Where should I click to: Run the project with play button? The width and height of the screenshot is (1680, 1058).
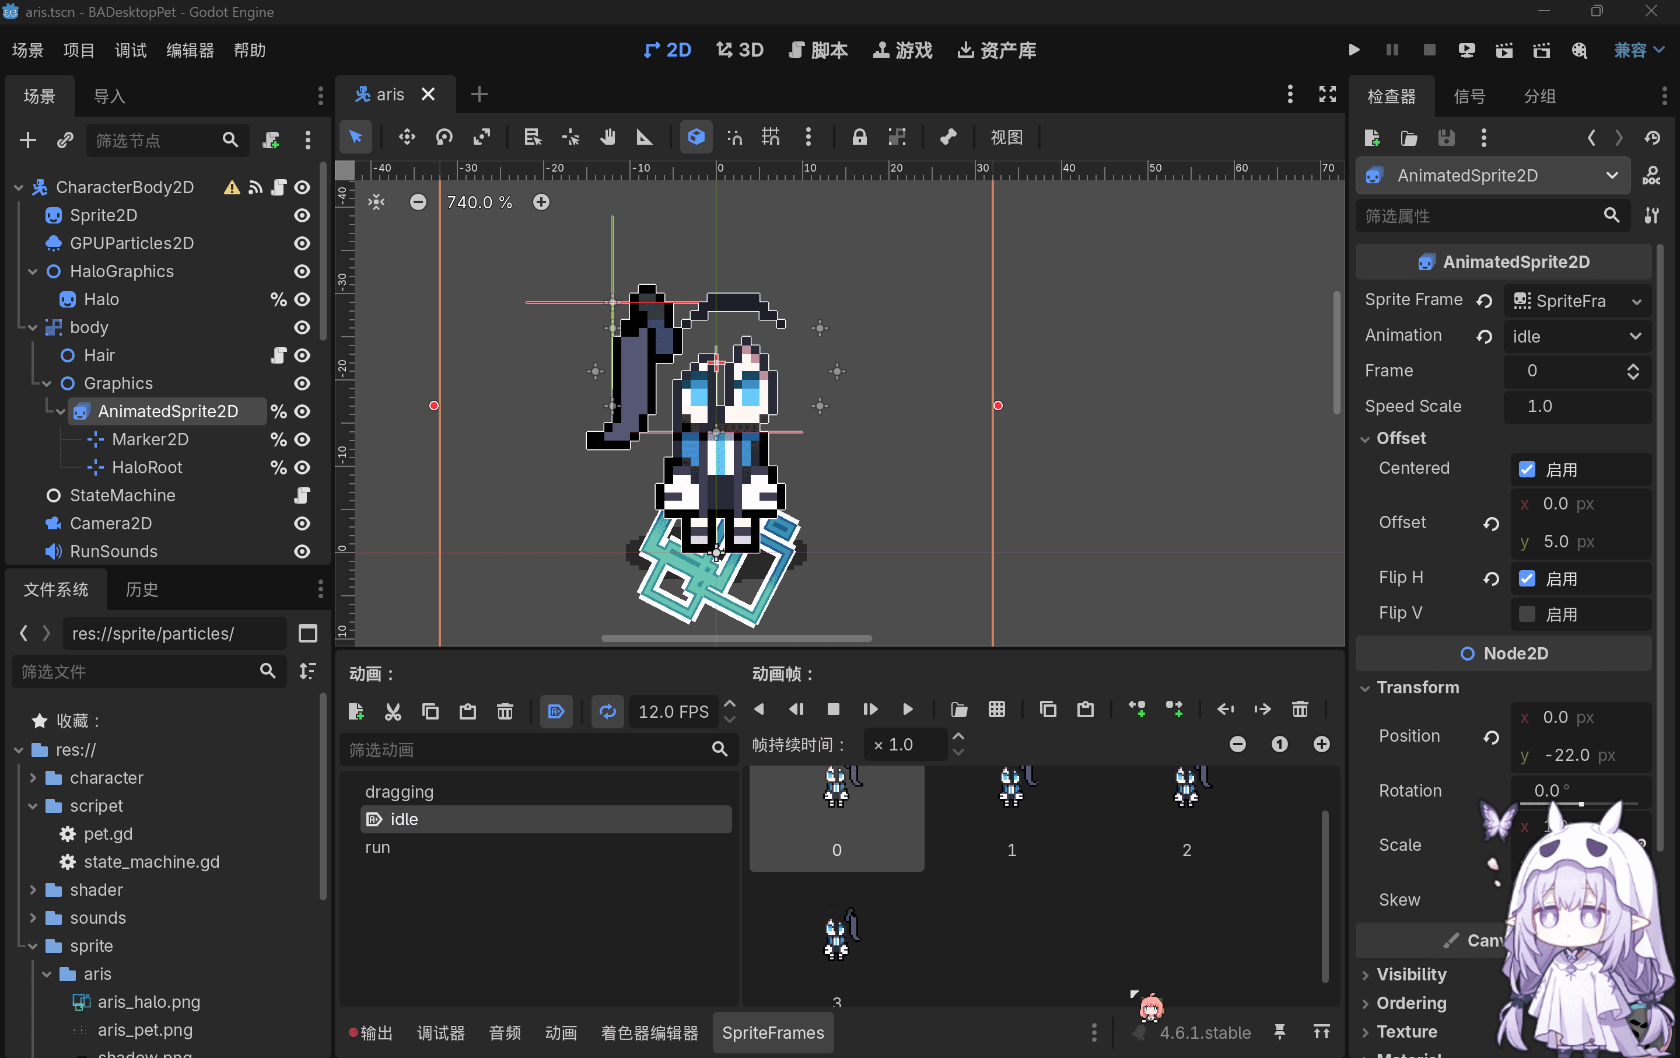tap(1353, 50)
